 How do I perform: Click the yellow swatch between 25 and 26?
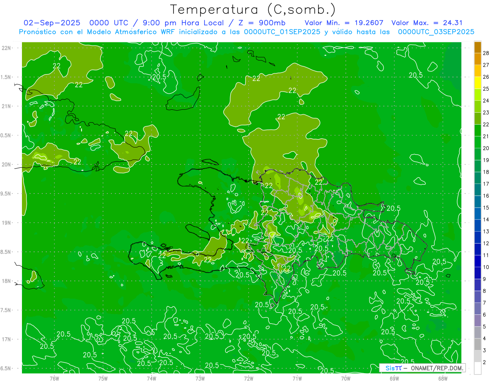pos(478,83)
